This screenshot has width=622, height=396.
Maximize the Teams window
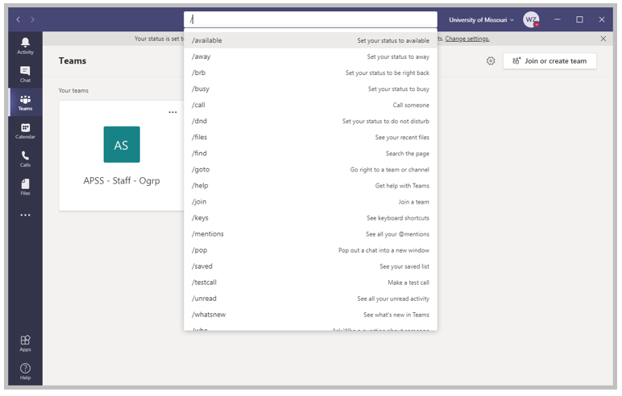579,19
